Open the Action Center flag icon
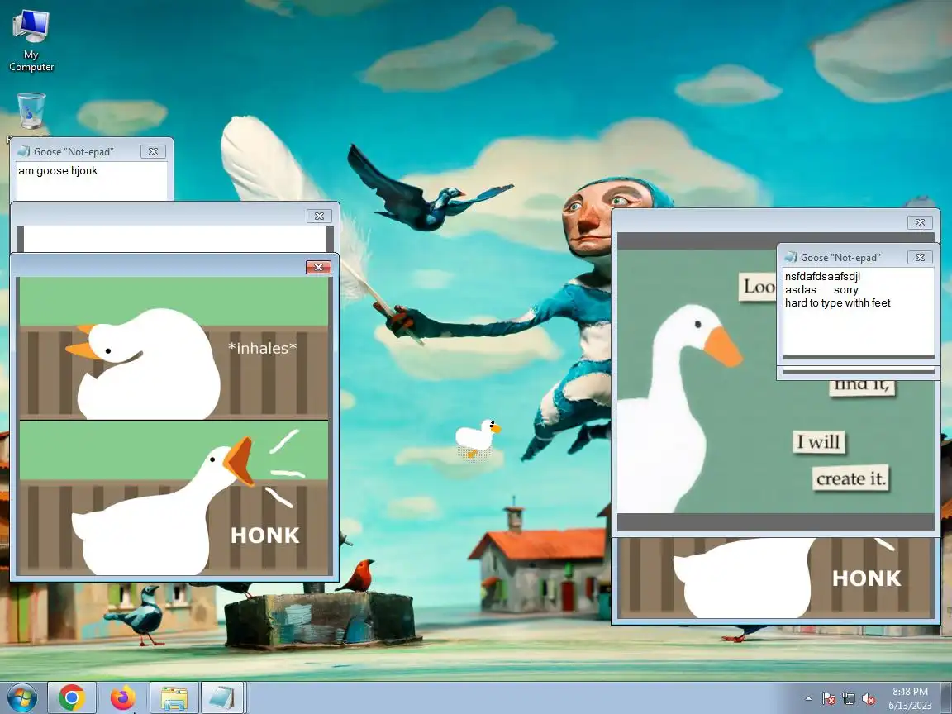Screen dimensions: 952x714 click(829, 699)
